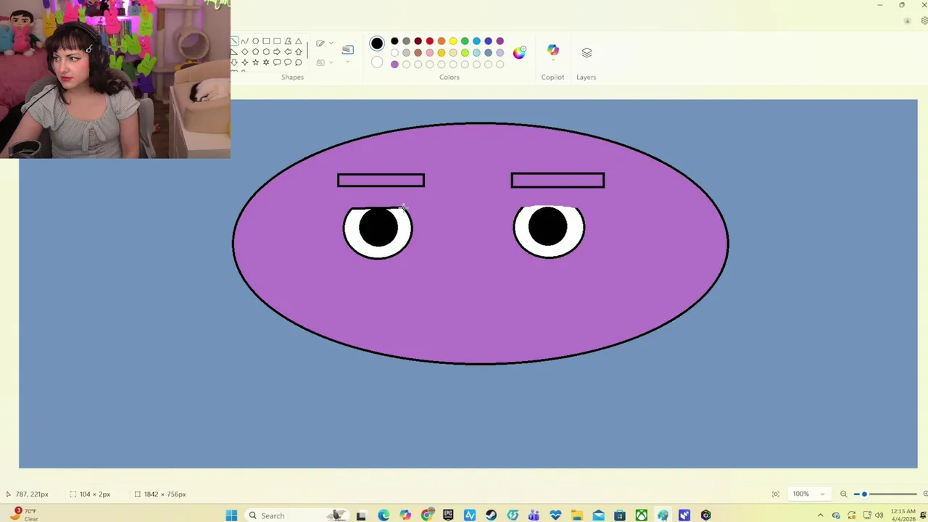Pick the brown color swatch
Viewport: 928px width, 522px height.
tap(418, 52)
